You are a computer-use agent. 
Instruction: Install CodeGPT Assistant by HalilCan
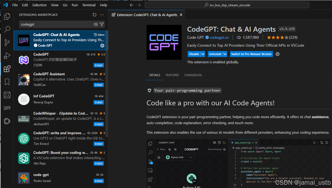coord(98,85)
